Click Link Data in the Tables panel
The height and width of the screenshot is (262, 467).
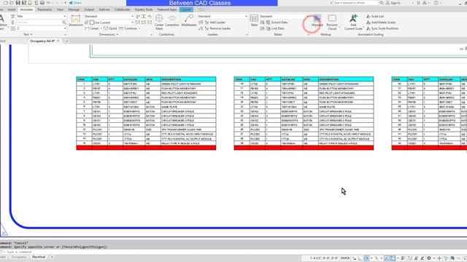275,28
